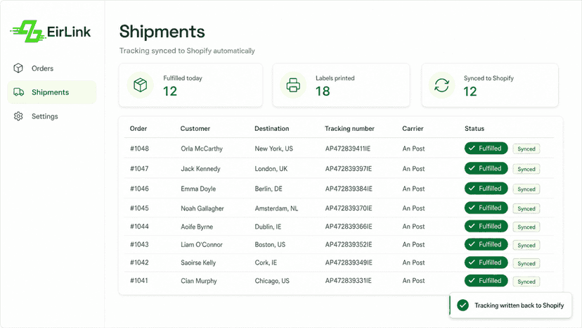The image size is (582, 328).
Task: Click the Fulfilled badge for order #1044
Action: (x=486, y=226)
